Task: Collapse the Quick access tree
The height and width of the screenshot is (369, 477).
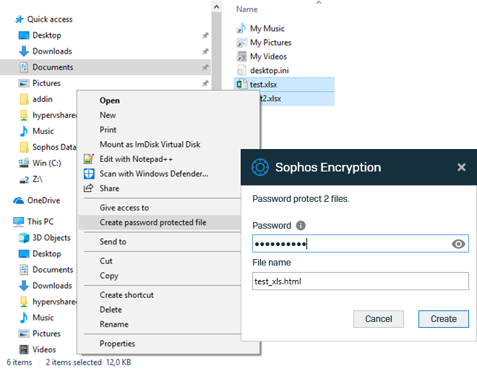Action: pyautogui.click(x=8, y=20)
